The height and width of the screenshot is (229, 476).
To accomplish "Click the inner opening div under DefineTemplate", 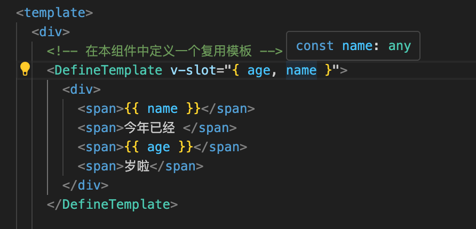I will (x=81, y=89).
